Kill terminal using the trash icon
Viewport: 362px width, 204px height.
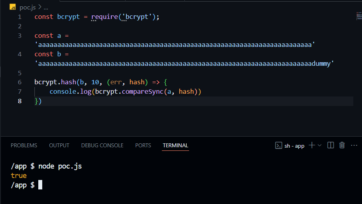click(x=342, y=145)
